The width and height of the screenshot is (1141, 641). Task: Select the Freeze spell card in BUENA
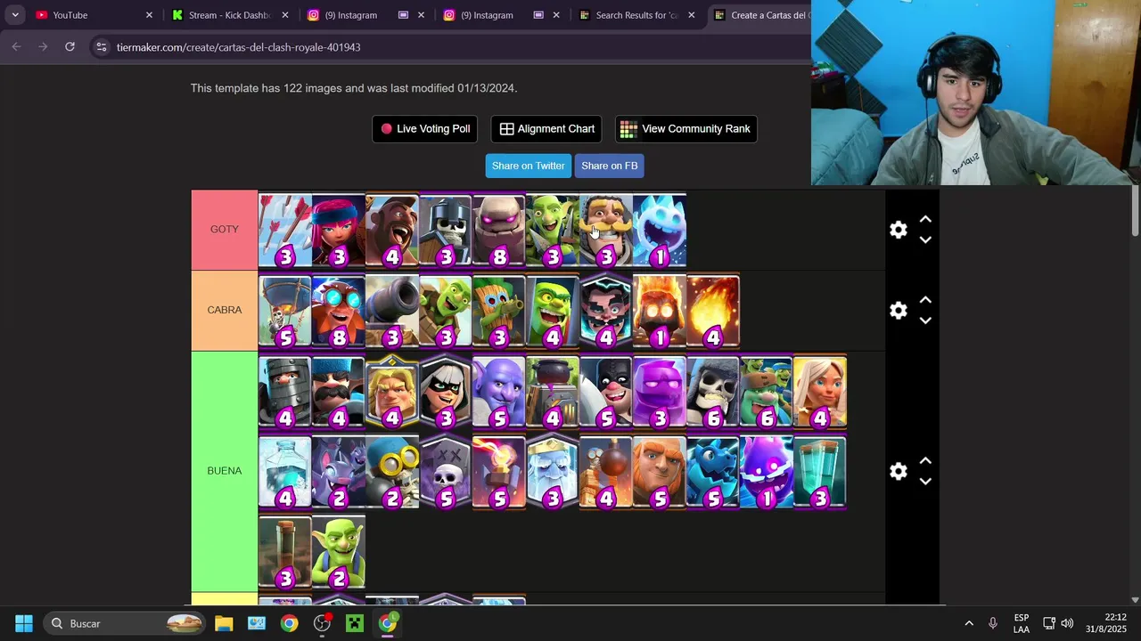[285, 472]
